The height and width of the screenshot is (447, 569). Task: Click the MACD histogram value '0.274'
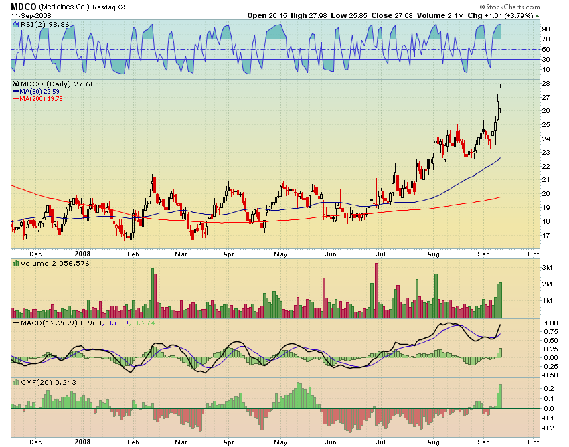pos(145,323)
